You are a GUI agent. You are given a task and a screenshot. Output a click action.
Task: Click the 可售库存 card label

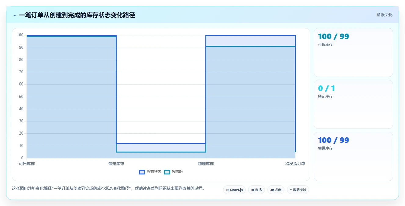[x=325, y=45]
